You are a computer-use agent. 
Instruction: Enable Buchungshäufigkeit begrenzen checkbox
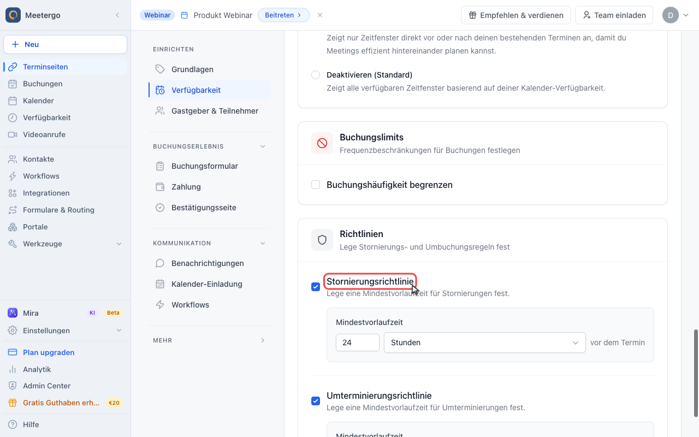pos(316,185)
